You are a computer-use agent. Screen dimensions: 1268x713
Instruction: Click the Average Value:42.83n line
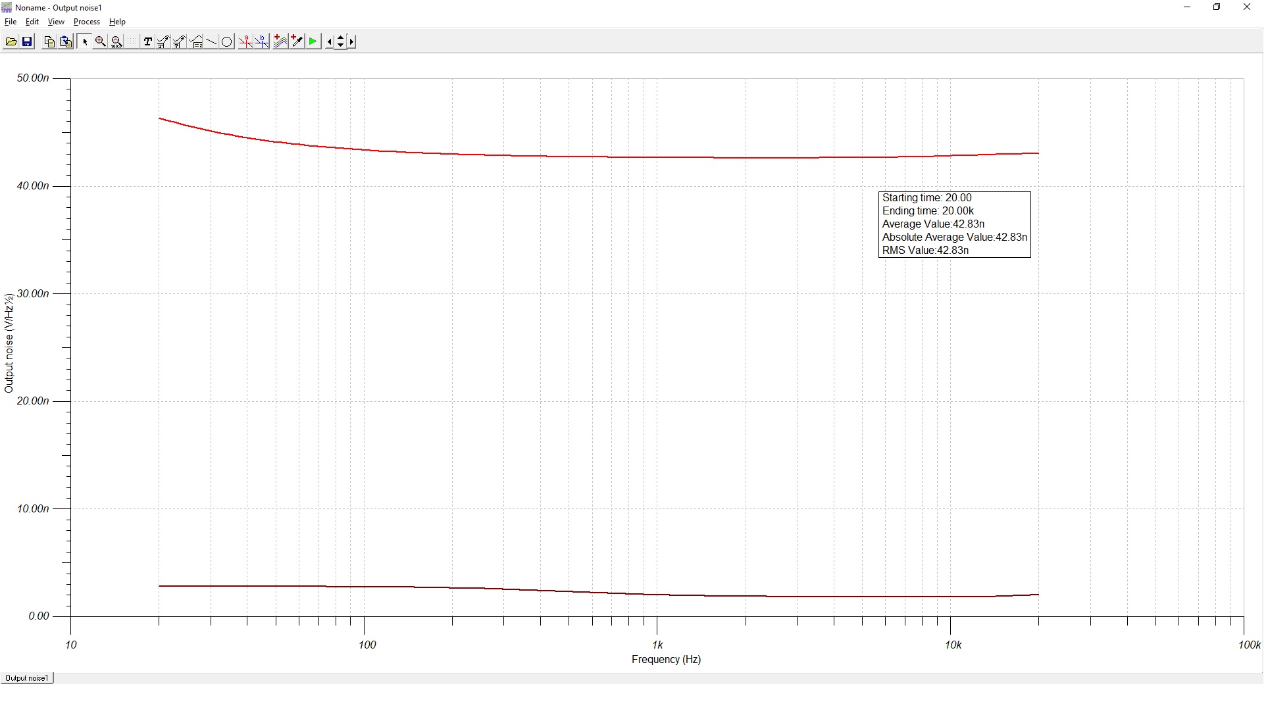[x=933, y=224]
